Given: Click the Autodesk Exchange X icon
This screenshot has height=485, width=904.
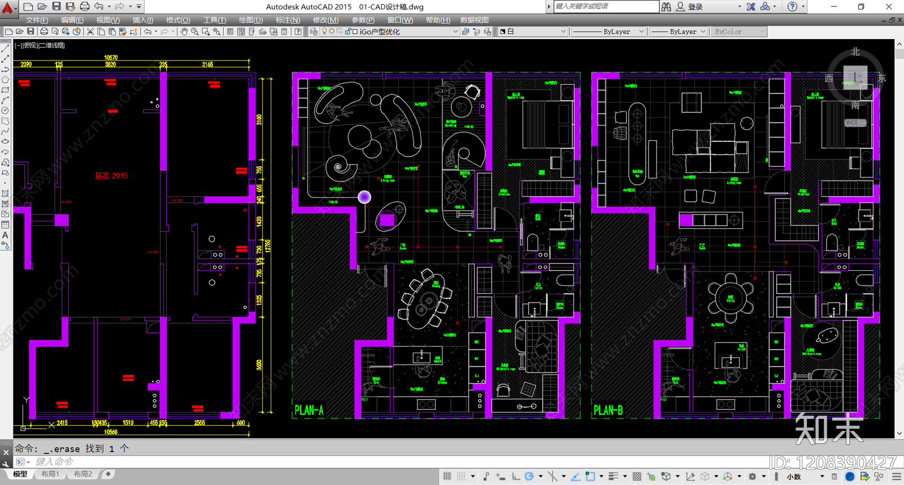Looking at the screenshot, I should tap(751, 7).
